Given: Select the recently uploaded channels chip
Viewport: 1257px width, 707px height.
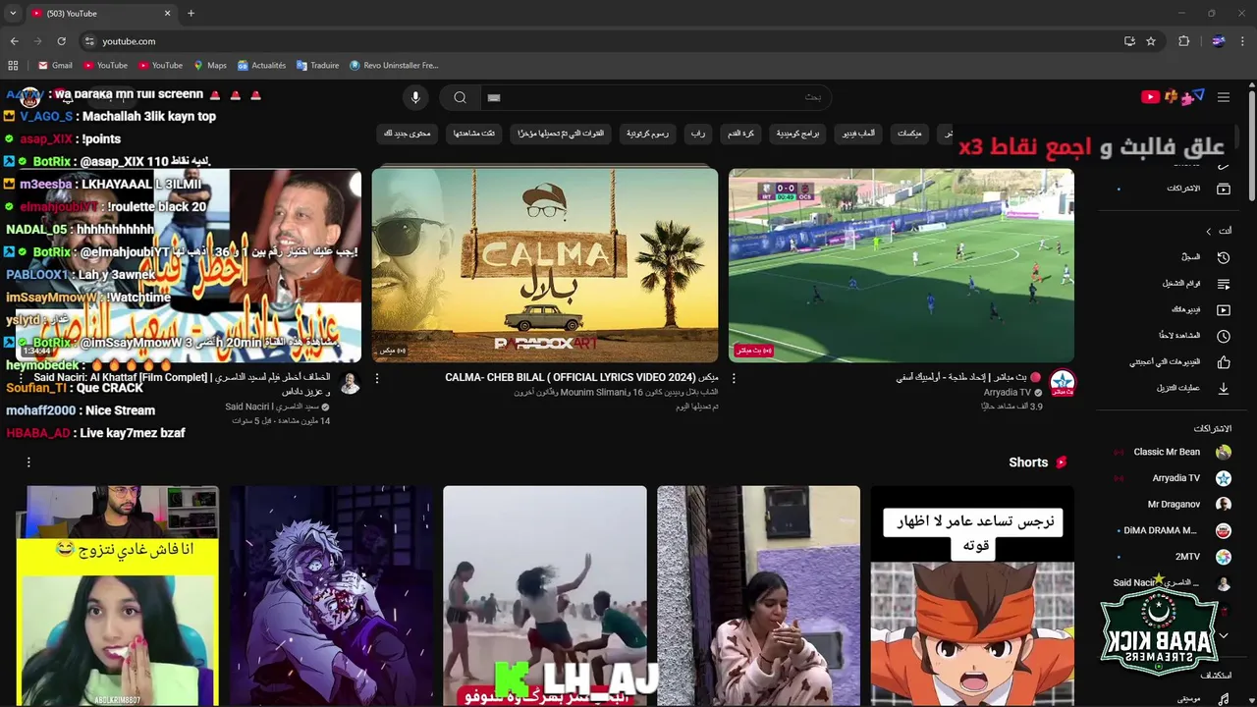Looking at the screenshot, I should click(562, 134).
